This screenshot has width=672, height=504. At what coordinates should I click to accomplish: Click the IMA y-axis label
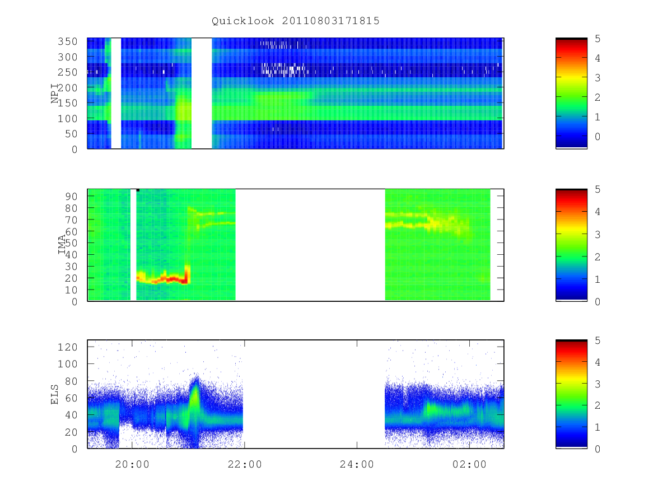tap(63, 245)
